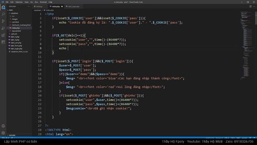Open the Manage gear icon
This screenshot has height=145, width=257.
[3, 133]
